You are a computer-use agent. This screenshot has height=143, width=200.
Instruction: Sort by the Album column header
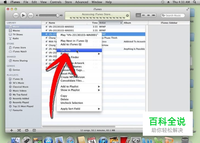coord(136,23)
